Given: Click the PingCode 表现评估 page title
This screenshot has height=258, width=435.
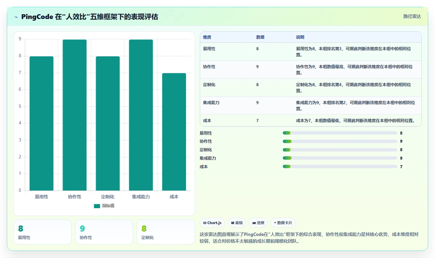Looking at the screenshot, I should 89,17.
